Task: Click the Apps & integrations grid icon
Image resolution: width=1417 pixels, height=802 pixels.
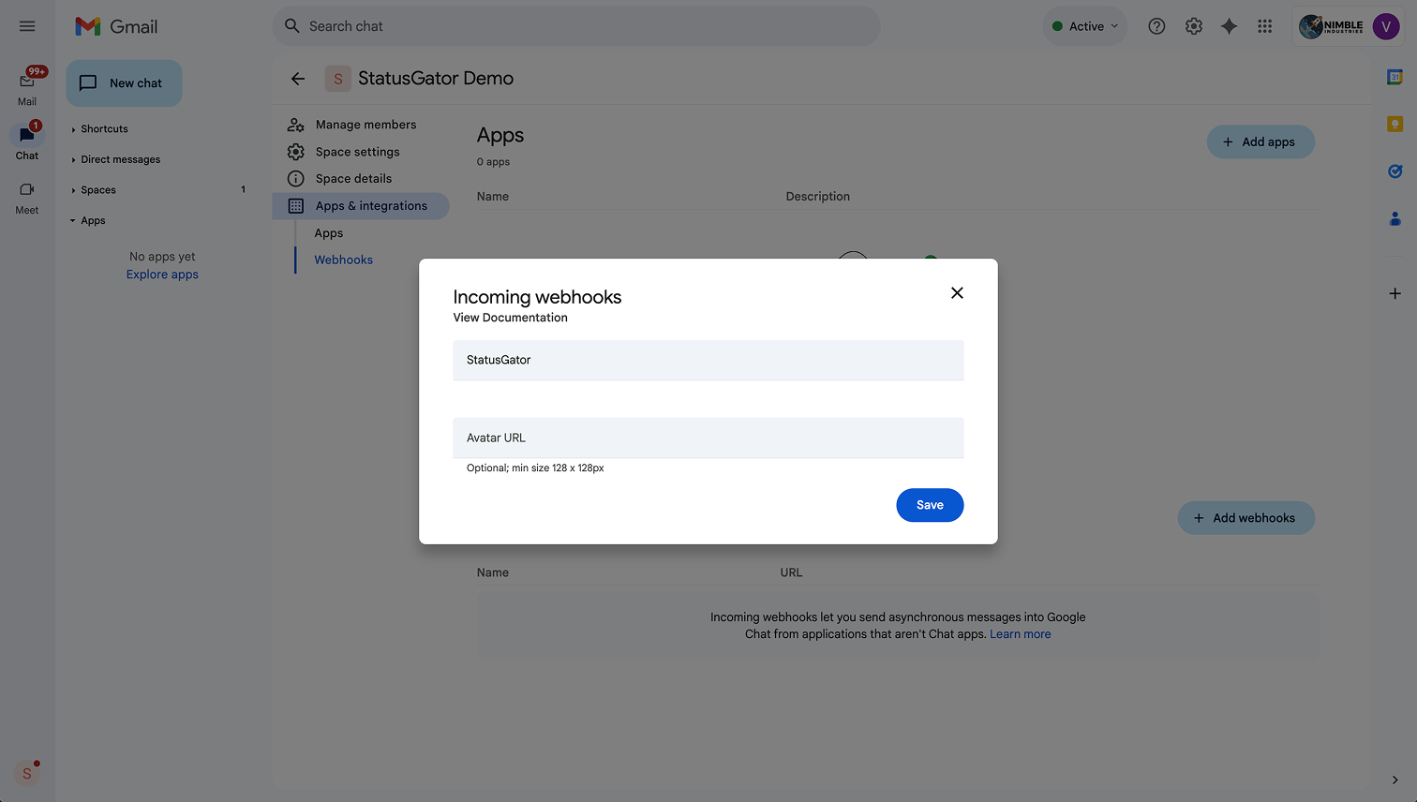Action: tap(295, 206)
